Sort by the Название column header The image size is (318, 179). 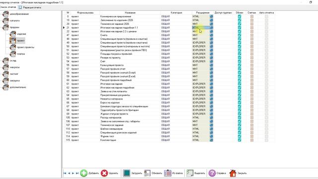130,12
